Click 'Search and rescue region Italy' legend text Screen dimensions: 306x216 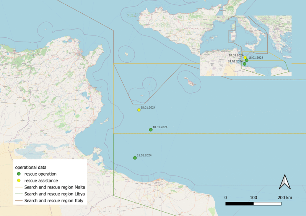(54, 201)
